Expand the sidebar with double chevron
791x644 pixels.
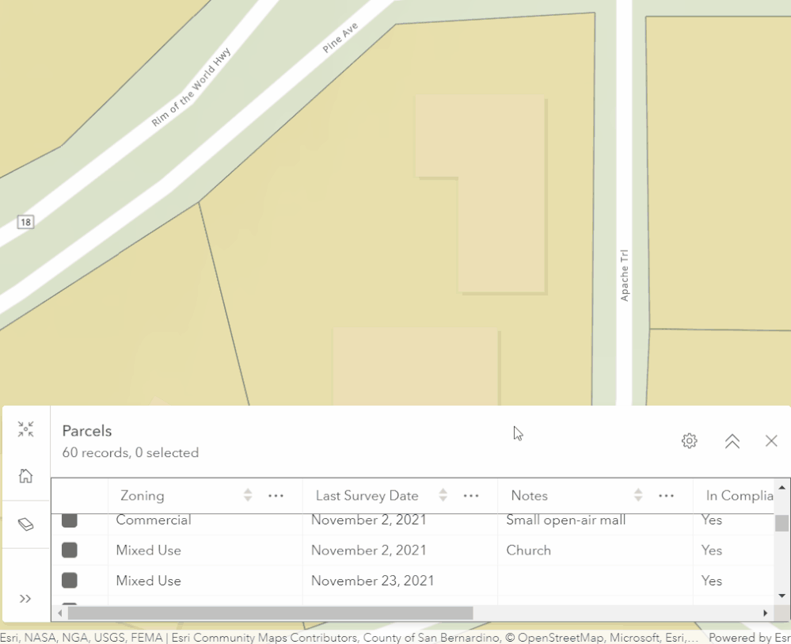pyautogui.click(x=25, y=599)
